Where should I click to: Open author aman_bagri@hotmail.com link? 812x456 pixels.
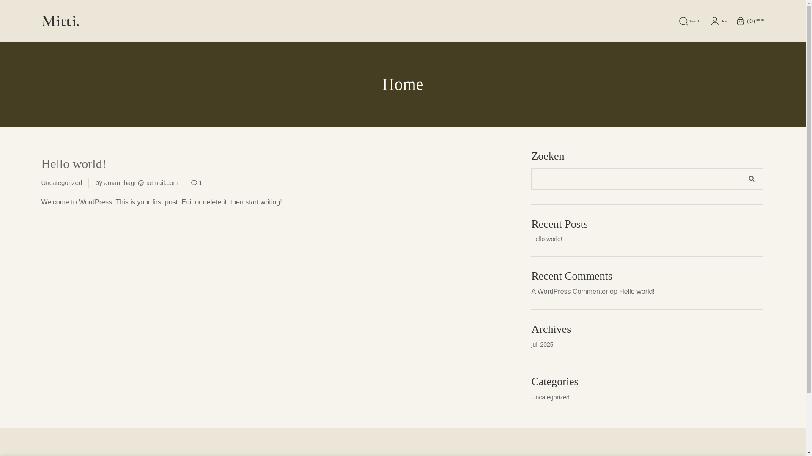[x=141, y=183]
